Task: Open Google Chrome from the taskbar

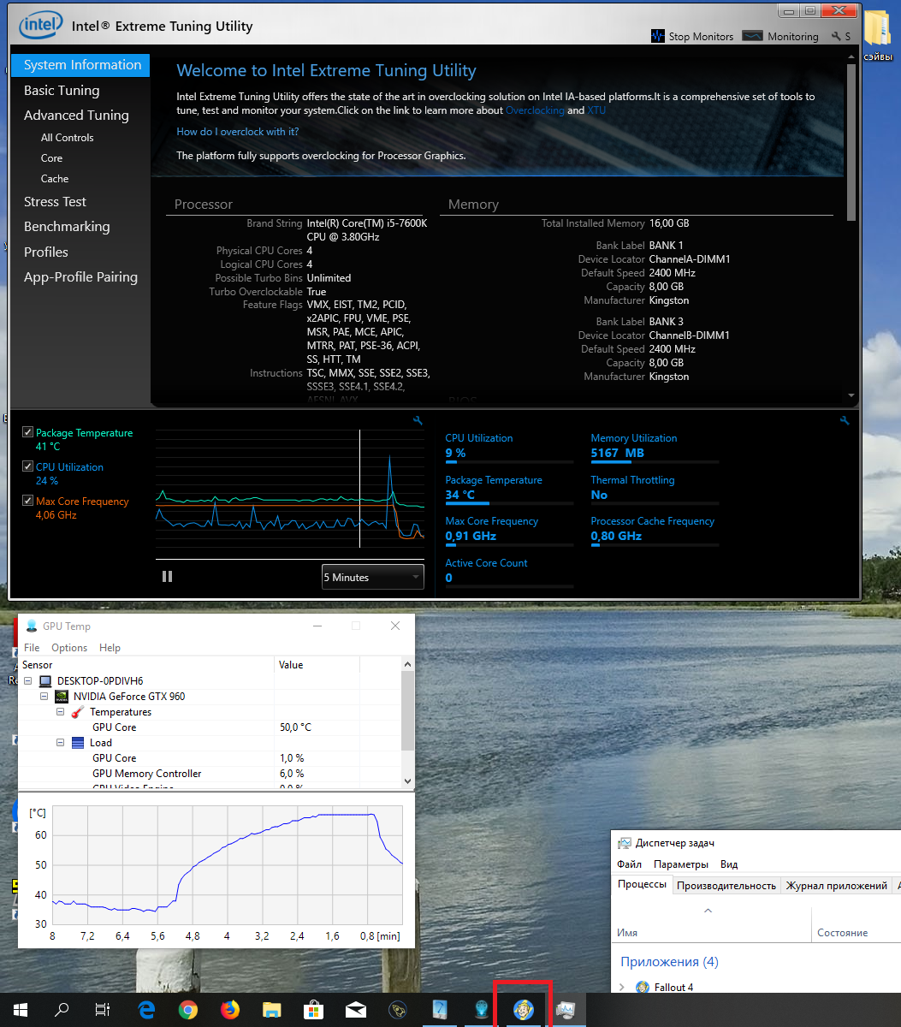Action: click(x=187, y=1010)
